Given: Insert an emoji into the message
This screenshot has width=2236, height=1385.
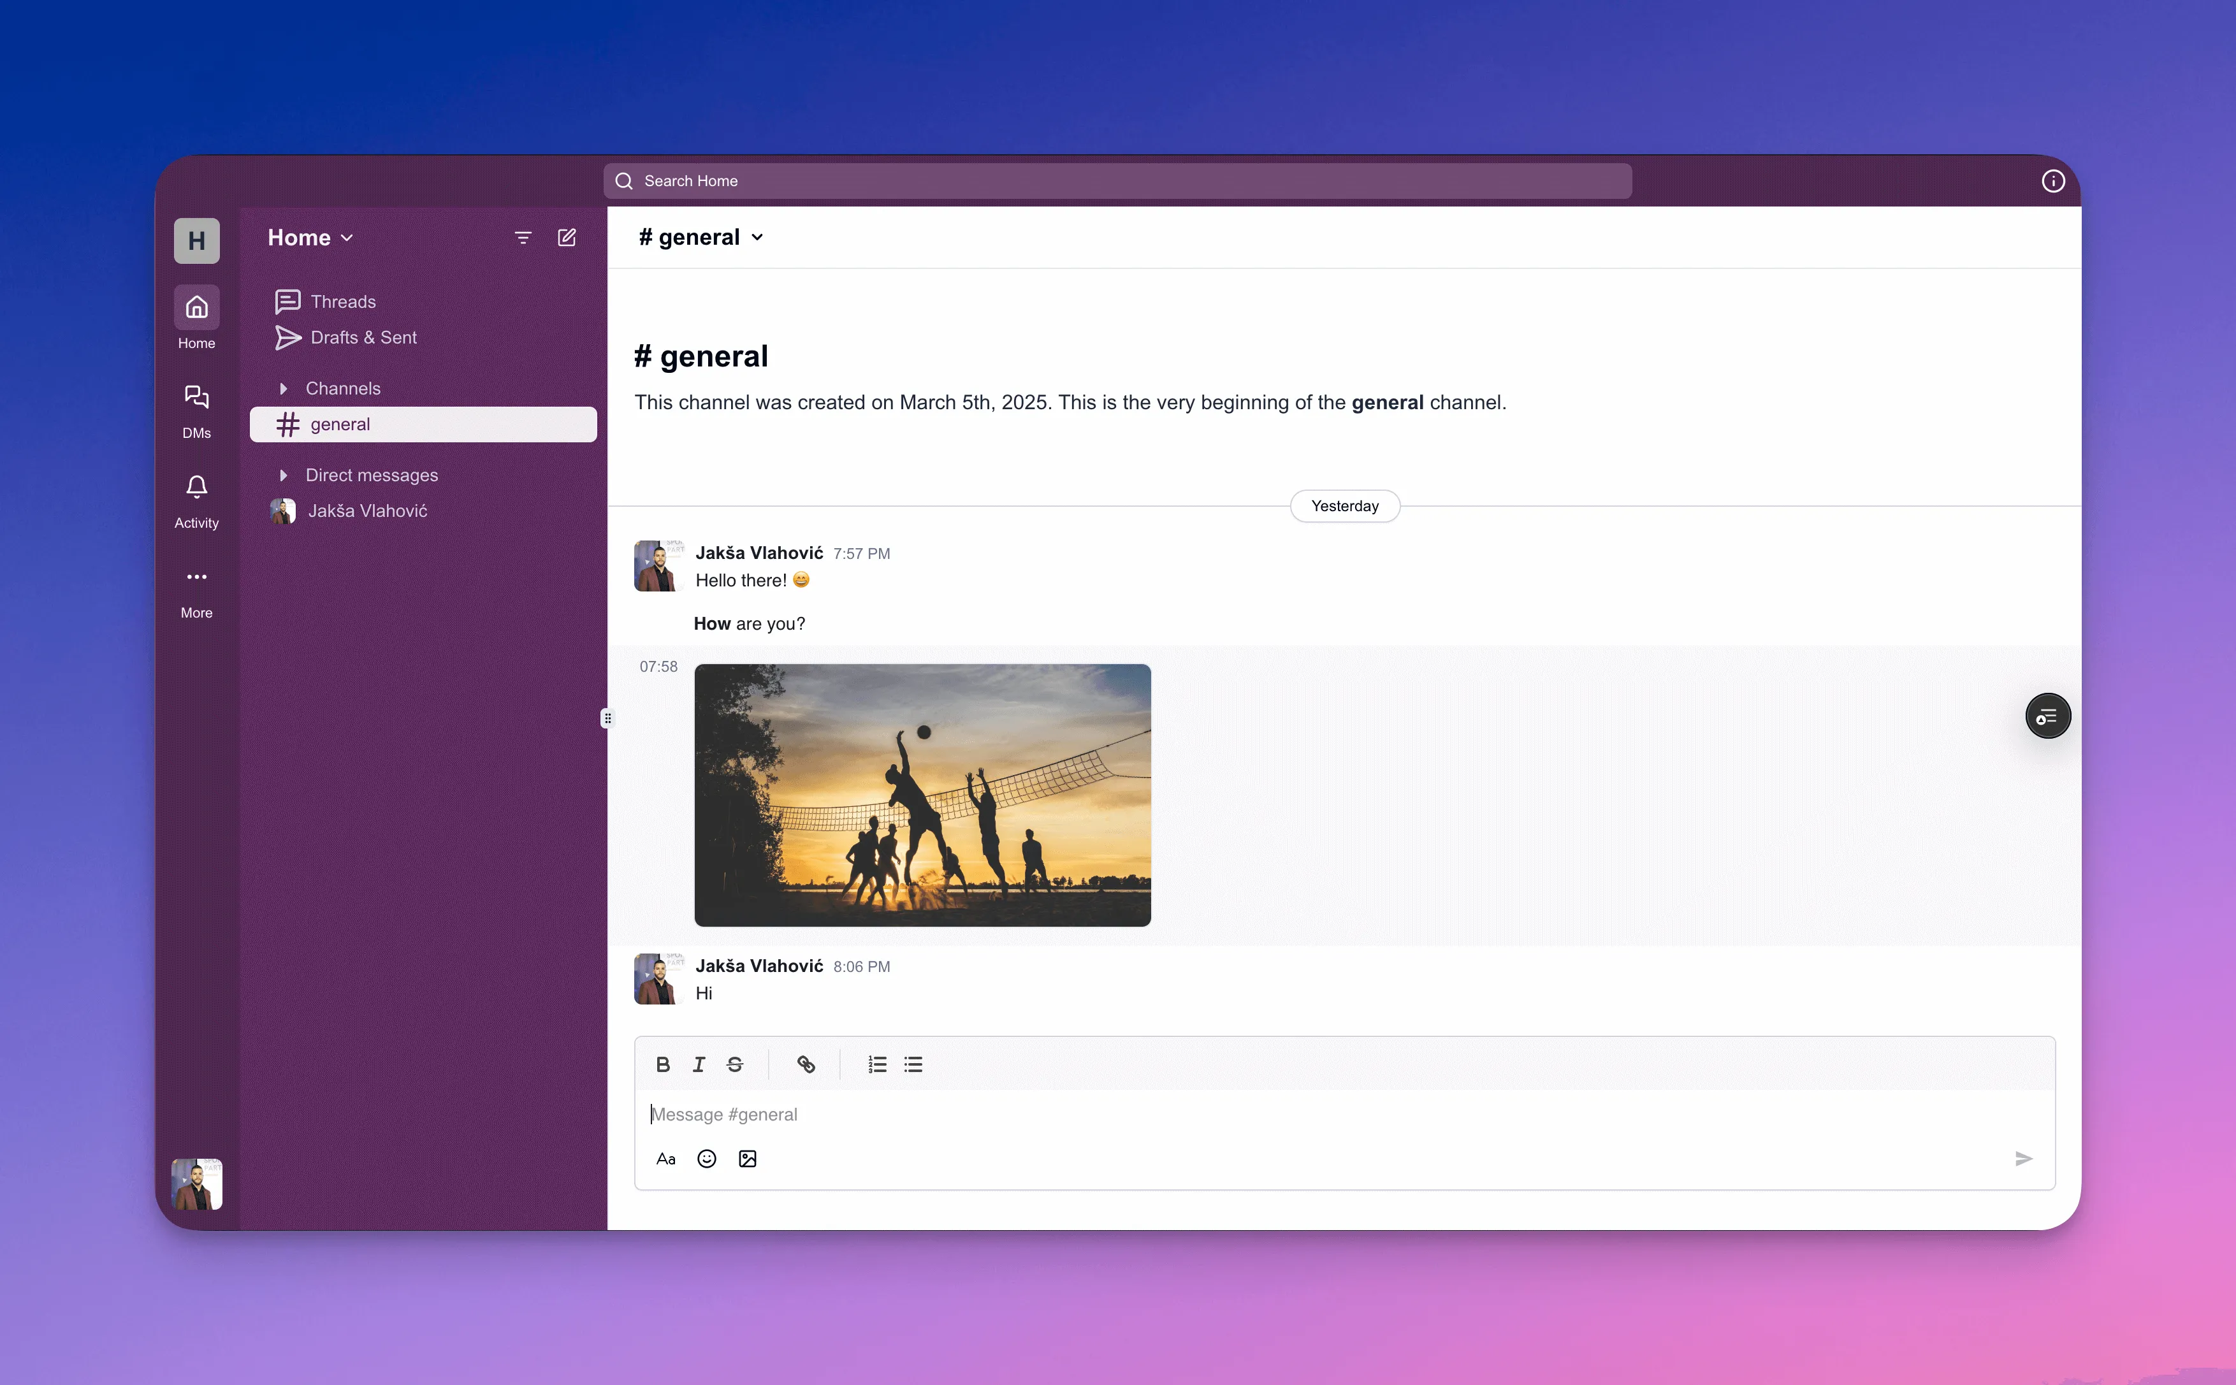Looking at the screenshot, I should click(x=706, y=1158).
